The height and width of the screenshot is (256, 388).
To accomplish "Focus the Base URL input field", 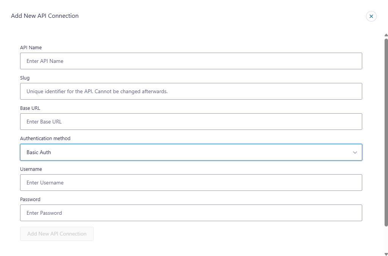I will (x=191, y=122).
